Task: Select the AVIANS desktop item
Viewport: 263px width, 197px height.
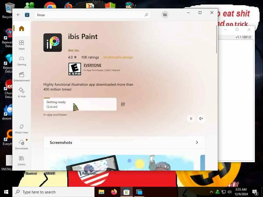Action: pyautogui.click(x=50, y=173)
